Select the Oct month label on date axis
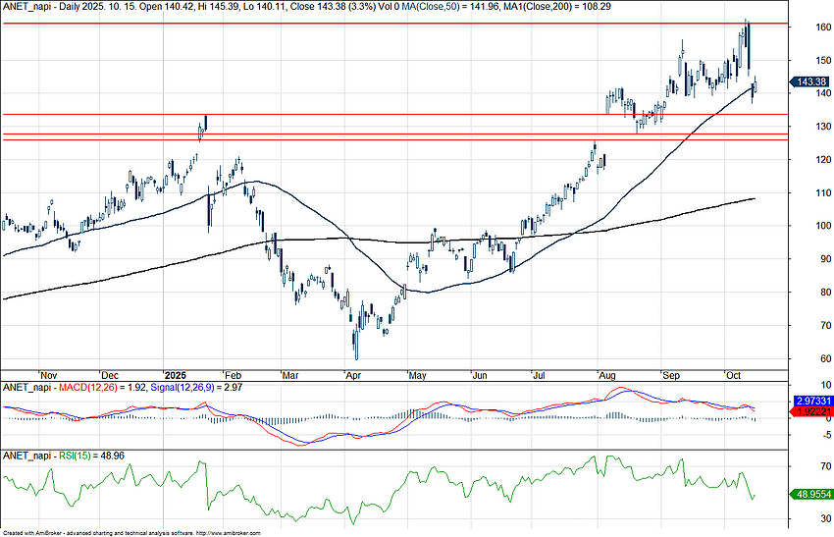This screenshot has width=834, height=537. (732, 376)
